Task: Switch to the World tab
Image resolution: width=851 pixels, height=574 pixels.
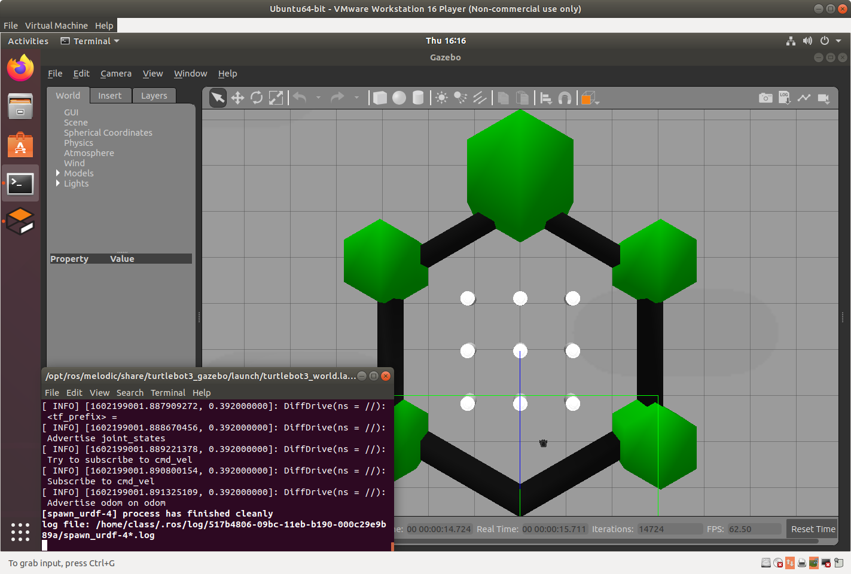Action: [68, 96]
